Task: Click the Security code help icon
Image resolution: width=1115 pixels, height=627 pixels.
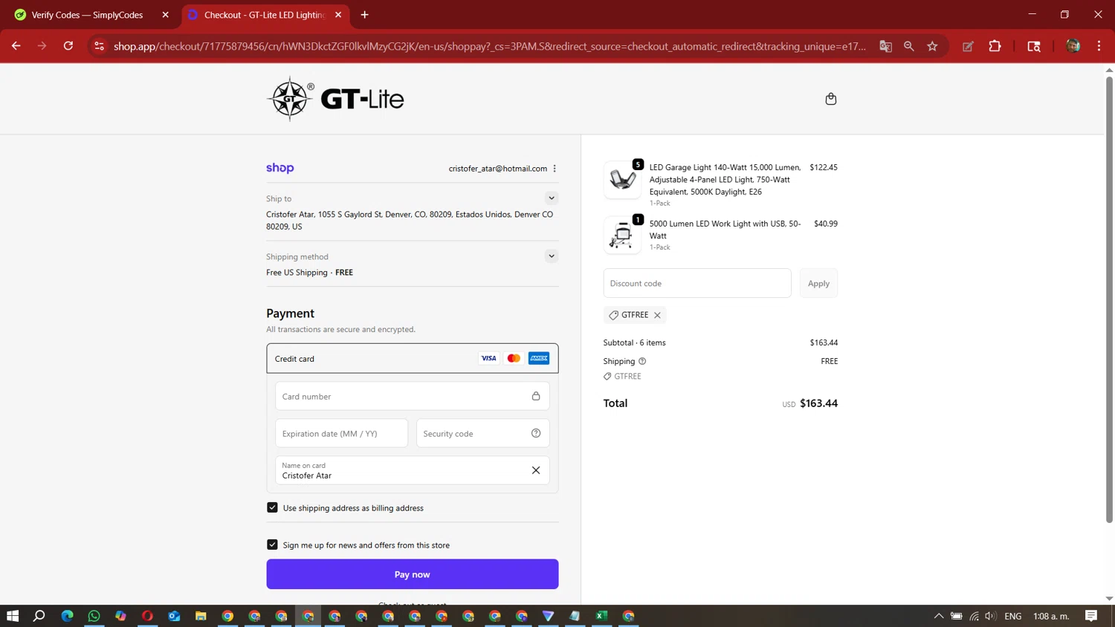Action: [536, 433]
